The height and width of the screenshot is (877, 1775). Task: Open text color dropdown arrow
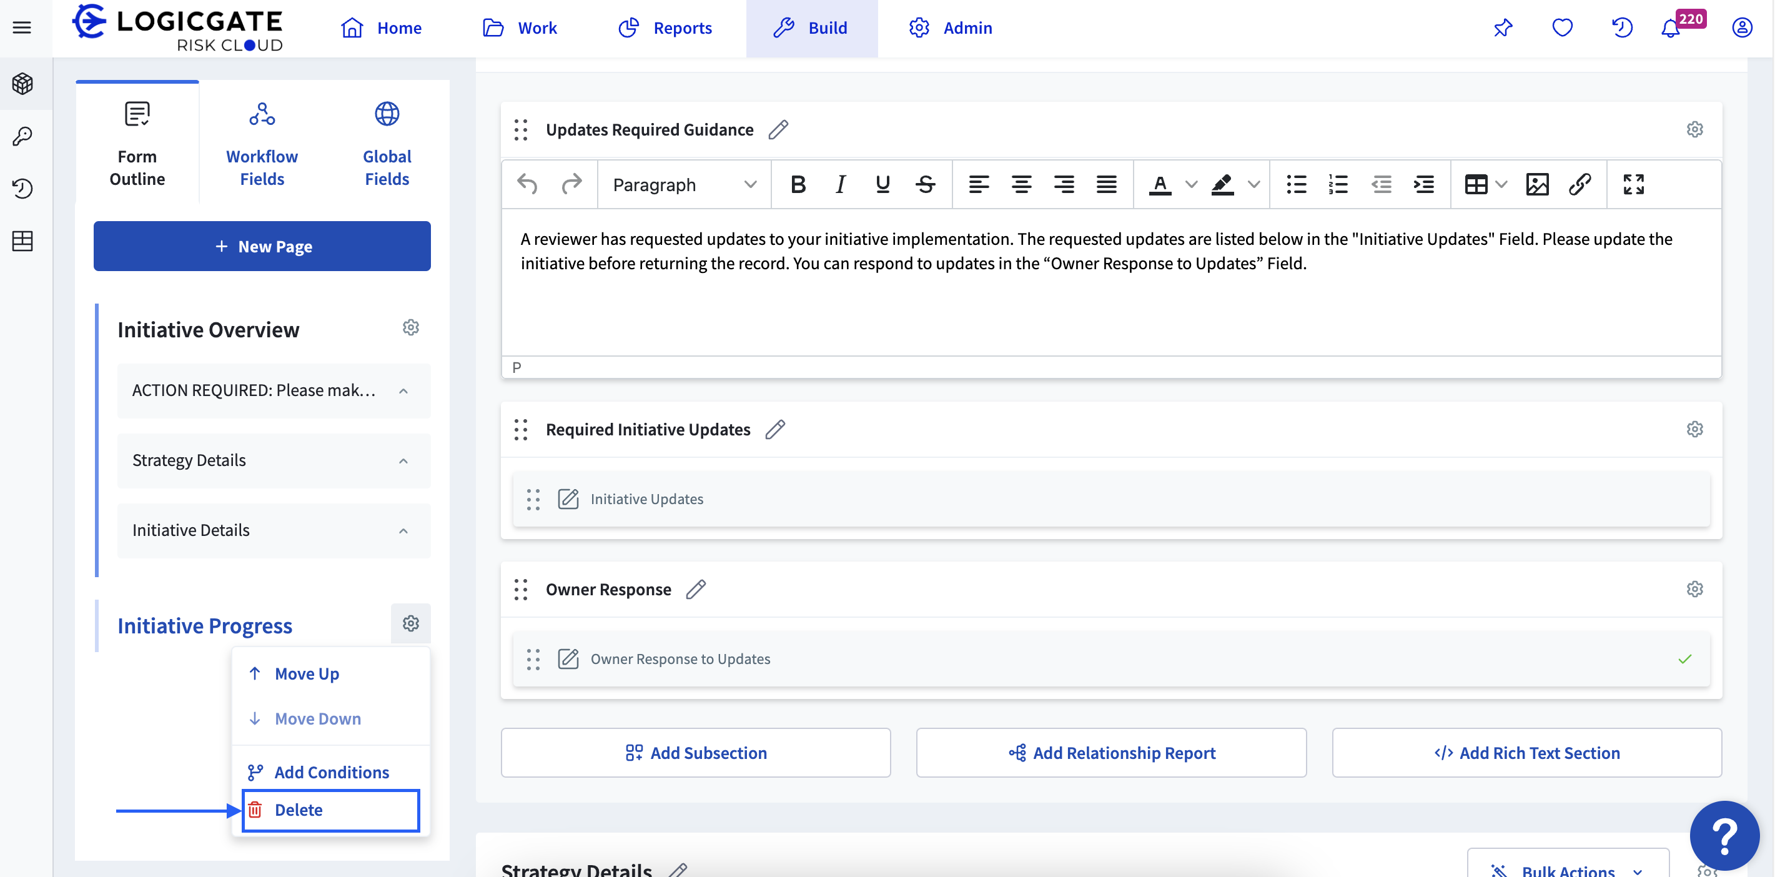[x=1190, y=184]
